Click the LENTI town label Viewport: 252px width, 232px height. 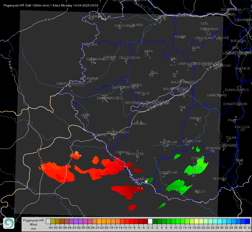(x=85, y=115)
